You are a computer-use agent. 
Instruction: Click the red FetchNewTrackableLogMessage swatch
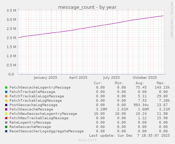click(x=6, y=118)
